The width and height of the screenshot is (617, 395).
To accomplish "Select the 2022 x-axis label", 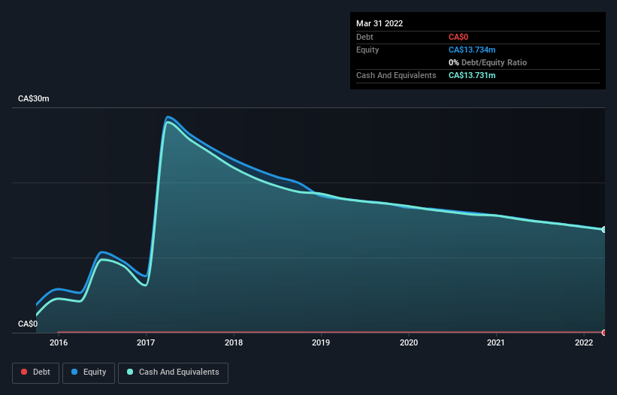I will coord(584,342).
